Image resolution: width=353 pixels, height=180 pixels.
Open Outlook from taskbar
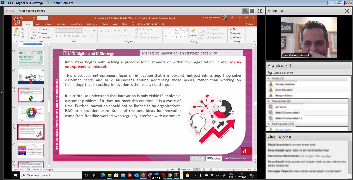click(x=136, y=175)
